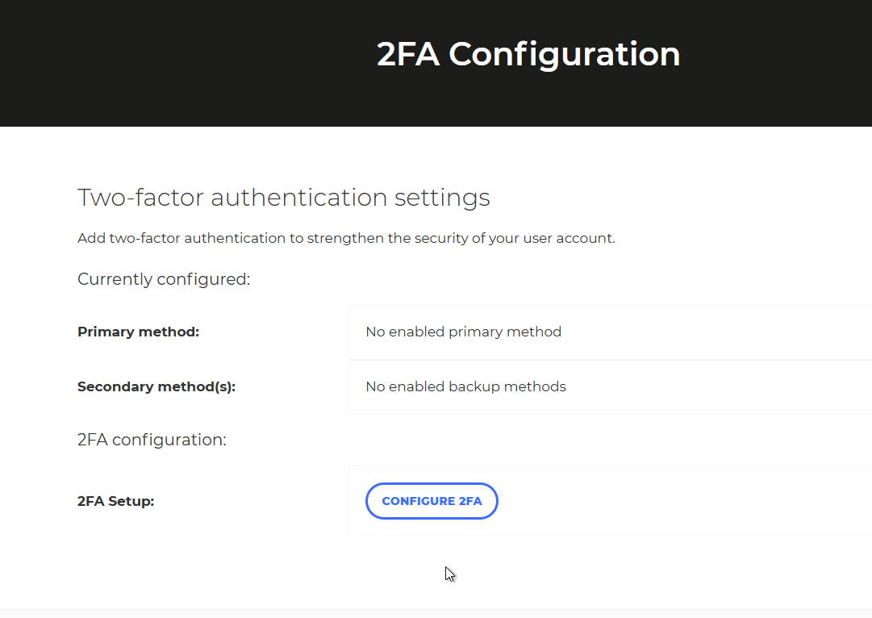Click the 2FA Setup row label
872x618 pixels.
pos(115,501)
